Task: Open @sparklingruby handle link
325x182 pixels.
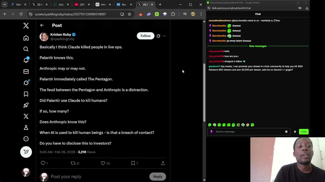Action: pos(62,39)
